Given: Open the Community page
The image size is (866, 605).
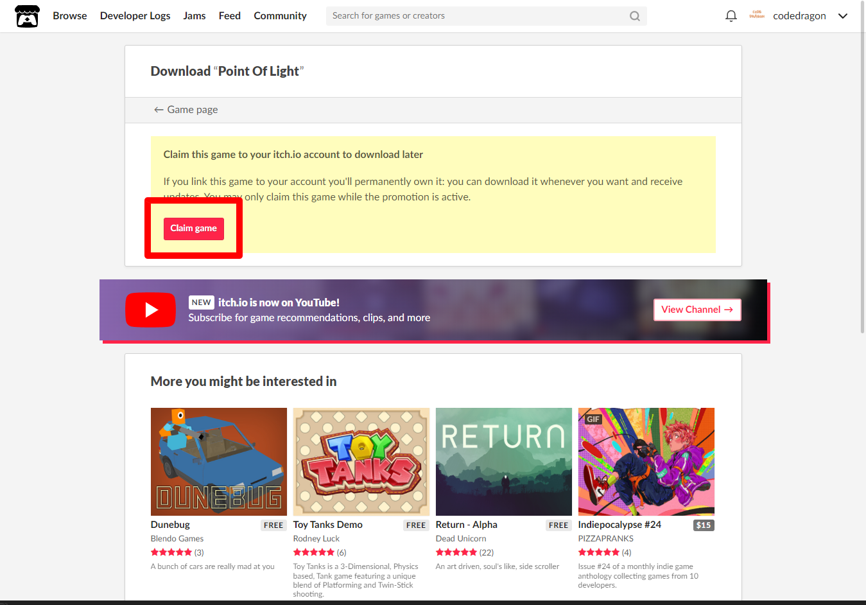Looking at the screenshot, I should (x=280, y=16).
